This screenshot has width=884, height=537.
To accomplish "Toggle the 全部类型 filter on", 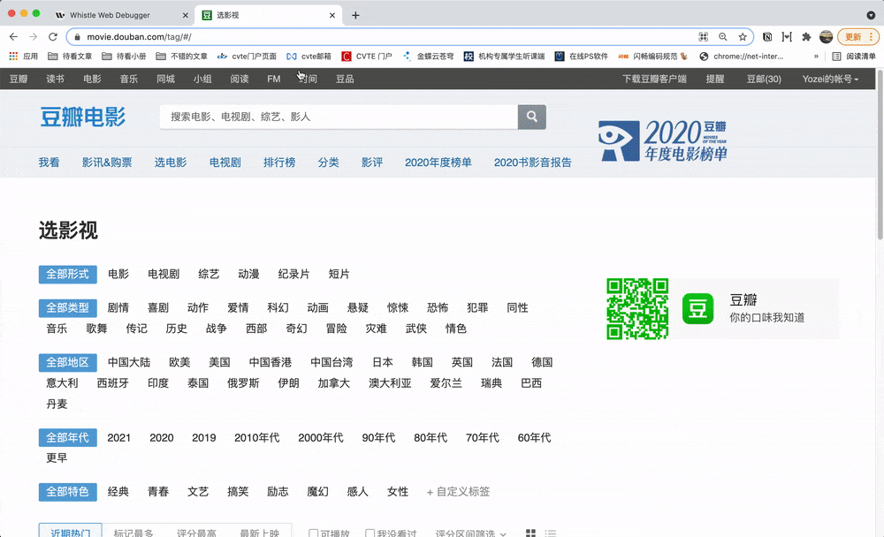I will point(67,307).
